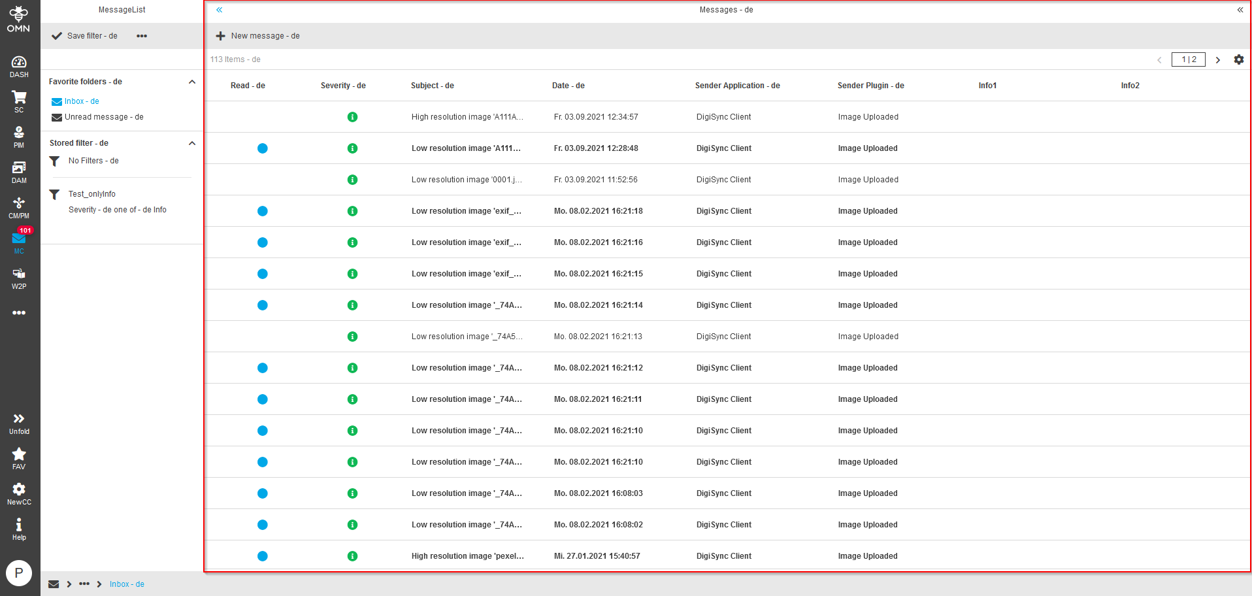Apply the Test_onlyInfo stored filter
Viewport: 1252px width, 596px height.
pos(91,194)
